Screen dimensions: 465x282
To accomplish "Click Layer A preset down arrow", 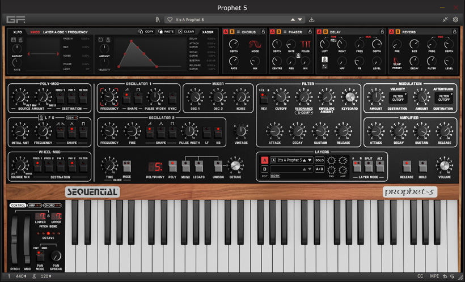I will click(x=310, y=160).
